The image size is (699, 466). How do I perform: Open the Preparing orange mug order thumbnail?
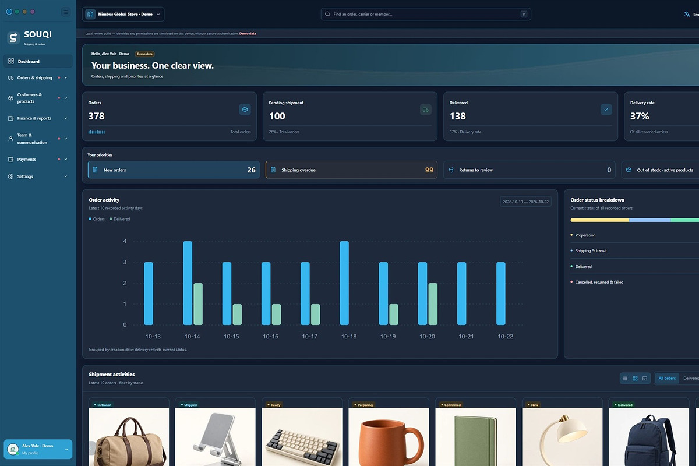(x=389, y=437)
